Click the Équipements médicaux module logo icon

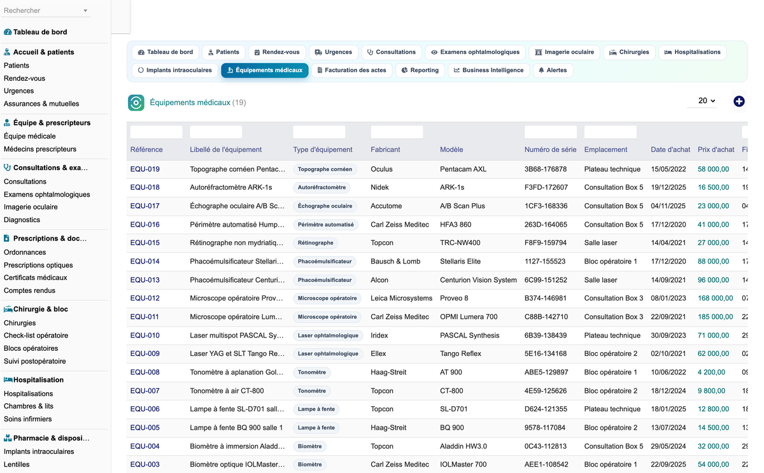(x=136, y=102)
